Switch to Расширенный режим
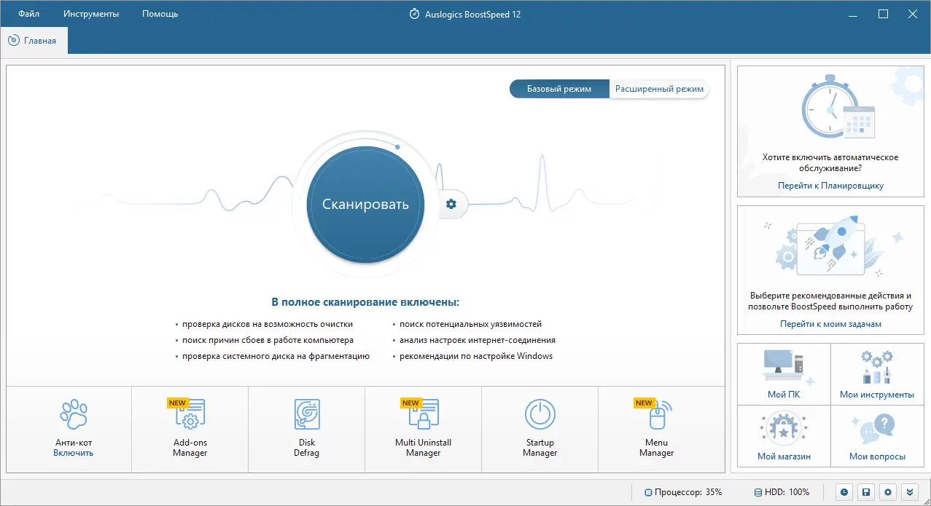Image resolution: width=931 pixels, height=506 pixels. [659, 89]
